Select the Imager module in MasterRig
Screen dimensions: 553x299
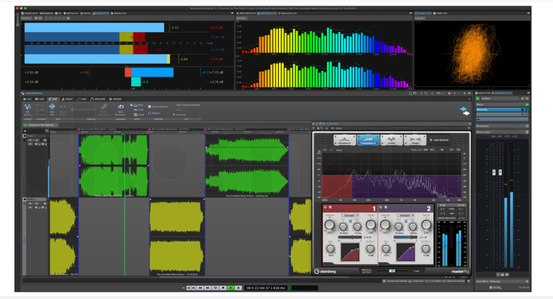(415, 140)
